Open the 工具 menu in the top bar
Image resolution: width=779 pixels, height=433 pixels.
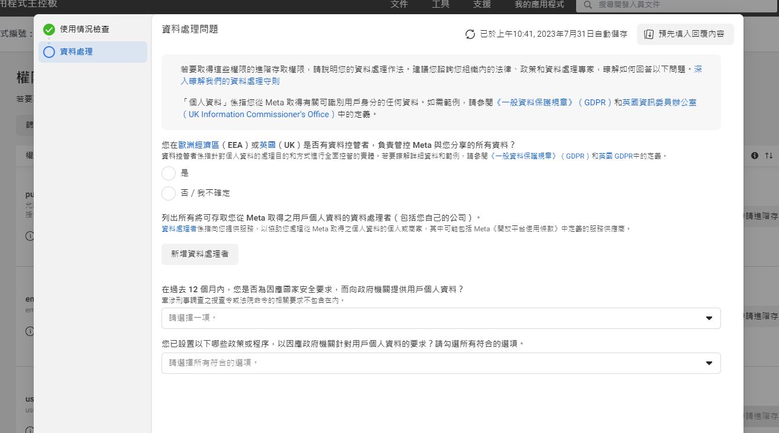(x=441, y=5)
